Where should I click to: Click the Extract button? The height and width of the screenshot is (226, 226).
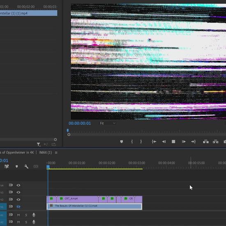tap(215, 142)
